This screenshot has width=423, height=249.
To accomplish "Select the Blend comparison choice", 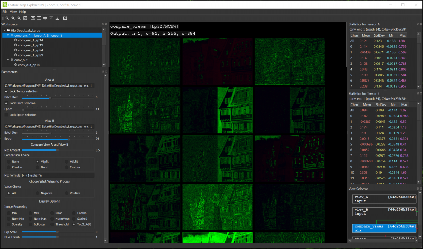I will coord(38,167).
